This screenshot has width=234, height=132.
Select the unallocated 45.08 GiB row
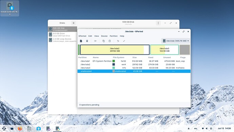pyautogui.click(x=134, y=71)
